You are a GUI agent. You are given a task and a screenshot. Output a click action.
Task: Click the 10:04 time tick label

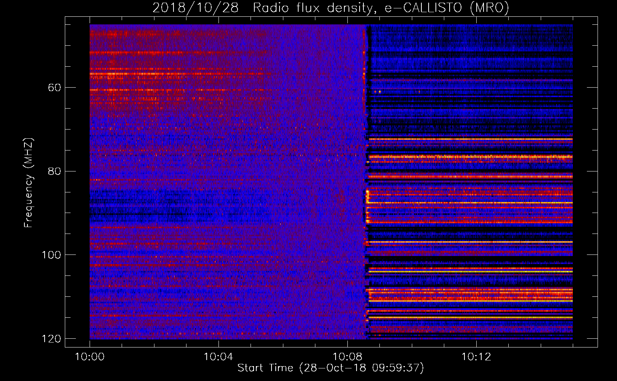(x=219, y=357)
